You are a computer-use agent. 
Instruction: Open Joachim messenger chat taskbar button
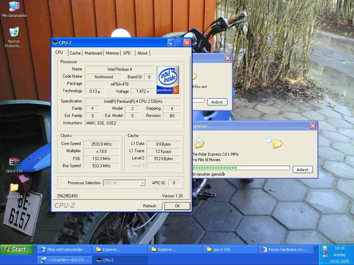[x=65, y=260]
